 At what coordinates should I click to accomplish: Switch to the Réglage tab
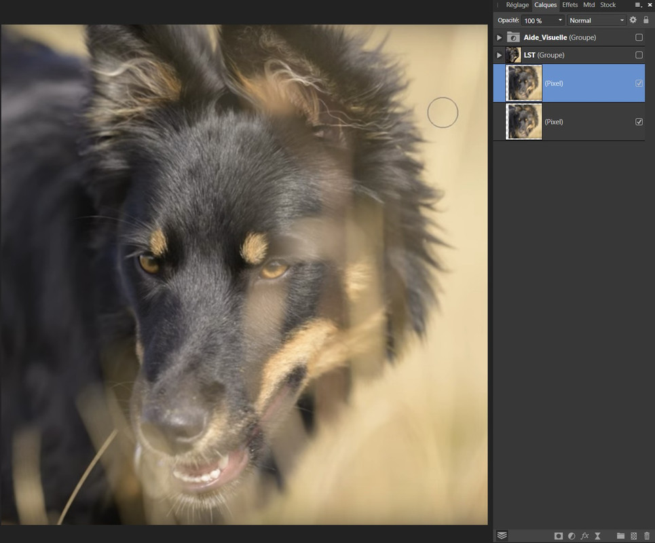517,5
